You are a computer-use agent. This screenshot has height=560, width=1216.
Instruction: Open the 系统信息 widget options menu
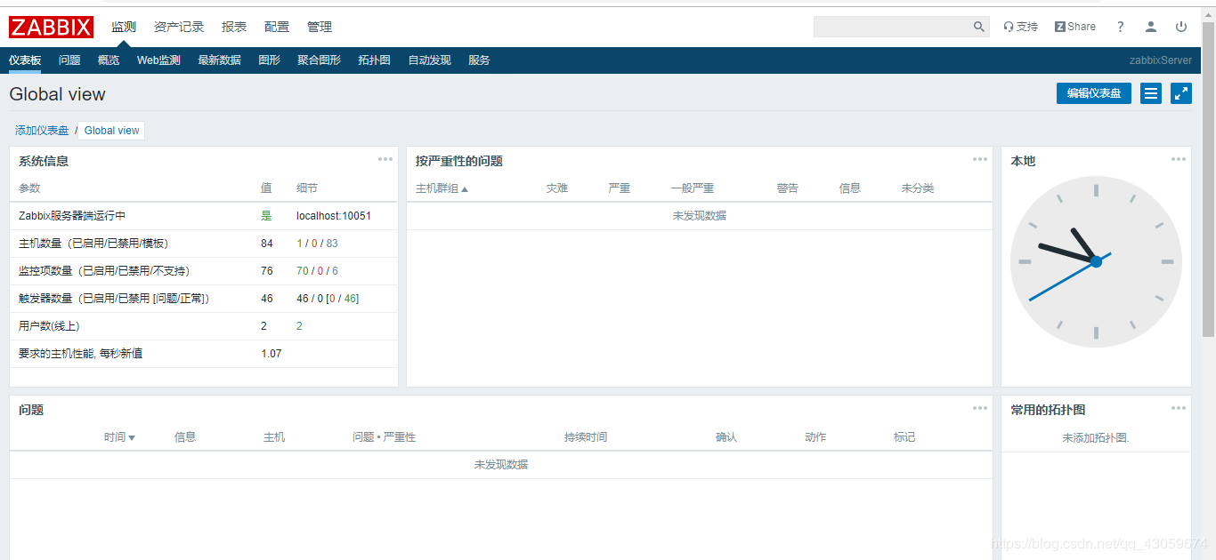(385, 160)
